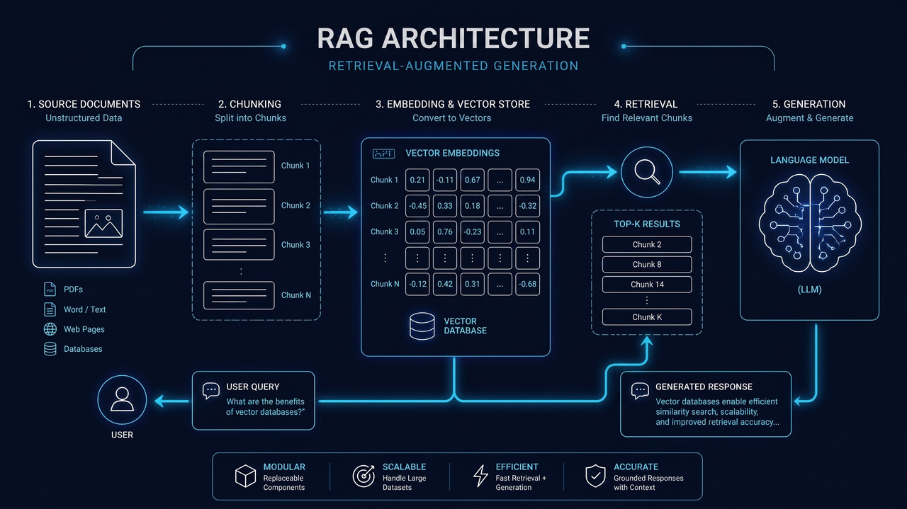Click the RAG ARCHITECTURE title
Image resolution: width=907 pixels, height=509 pixels.
453,38
